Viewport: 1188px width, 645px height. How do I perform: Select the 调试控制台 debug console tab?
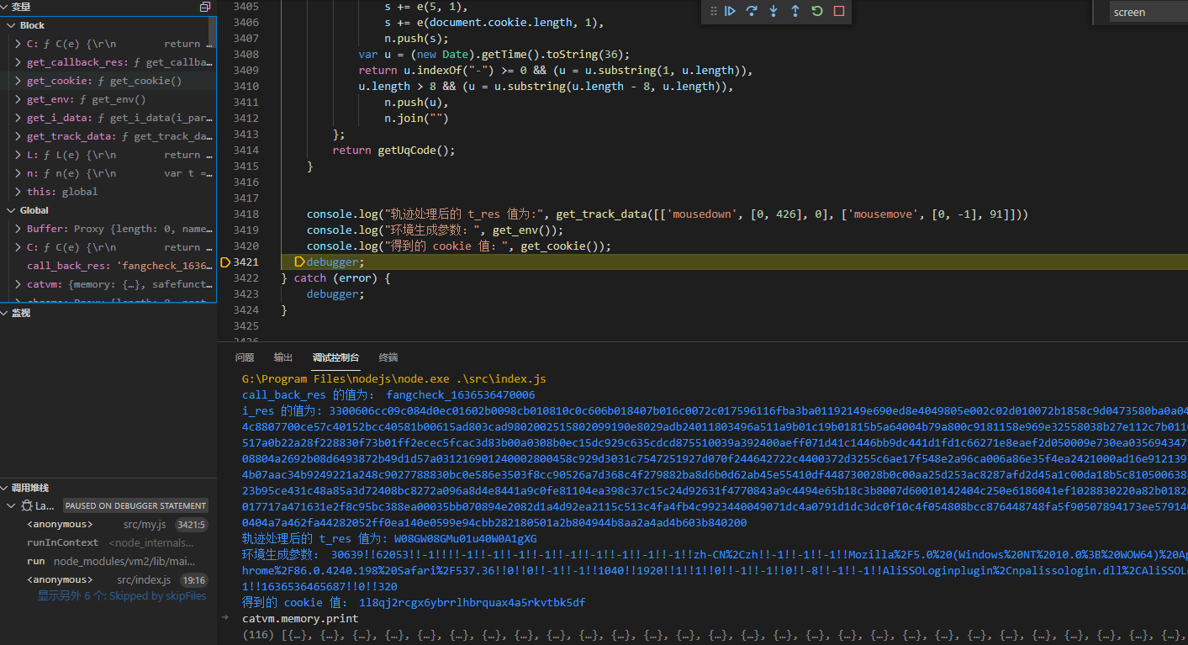point(335,357)
